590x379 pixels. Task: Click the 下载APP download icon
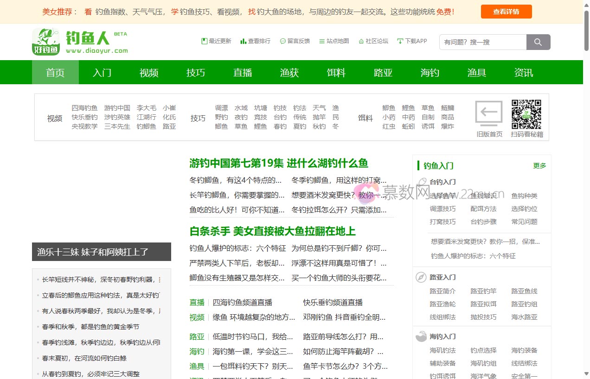pos(400,41)
